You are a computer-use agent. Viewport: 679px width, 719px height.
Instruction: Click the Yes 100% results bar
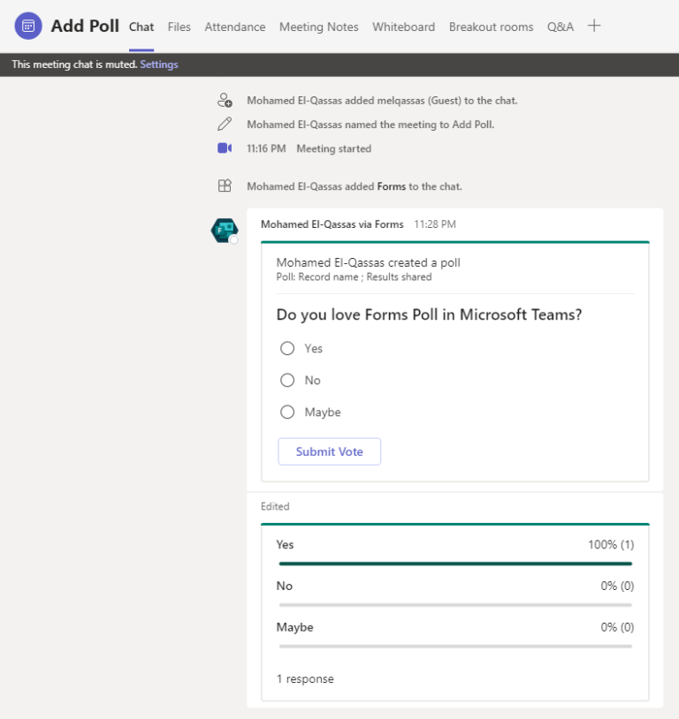pyautogui.click(x=455, y=557)
